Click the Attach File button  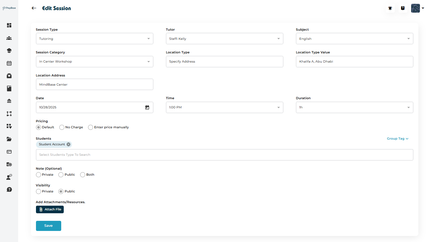pos(50,209)
